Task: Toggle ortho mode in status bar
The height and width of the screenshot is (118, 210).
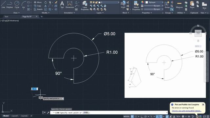Action: [142, 117]
